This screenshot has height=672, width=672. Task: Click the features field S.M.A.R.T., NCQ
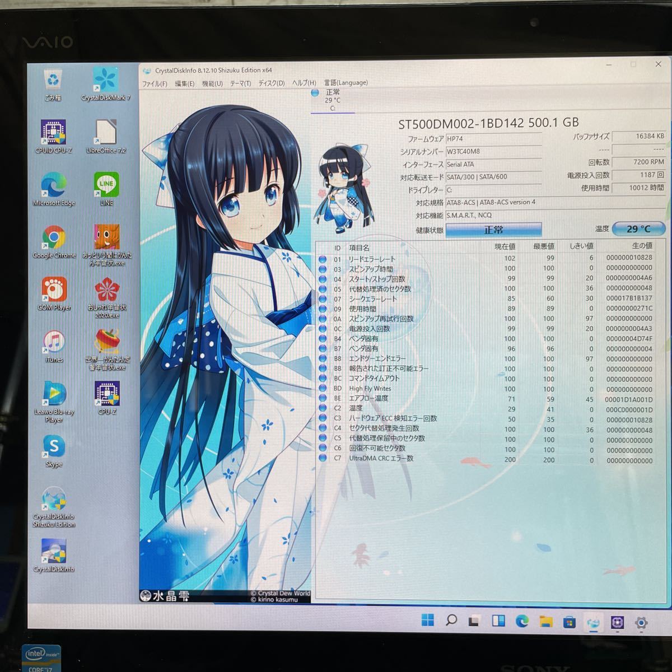pos(555,215)
